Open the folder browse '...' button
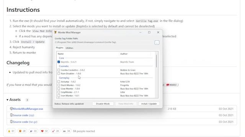The image size is (245, 137). coord(157,42)
